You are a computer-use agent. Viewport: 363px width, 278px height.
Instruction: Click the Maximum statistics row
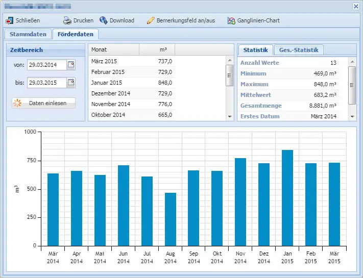pos(288,84)
